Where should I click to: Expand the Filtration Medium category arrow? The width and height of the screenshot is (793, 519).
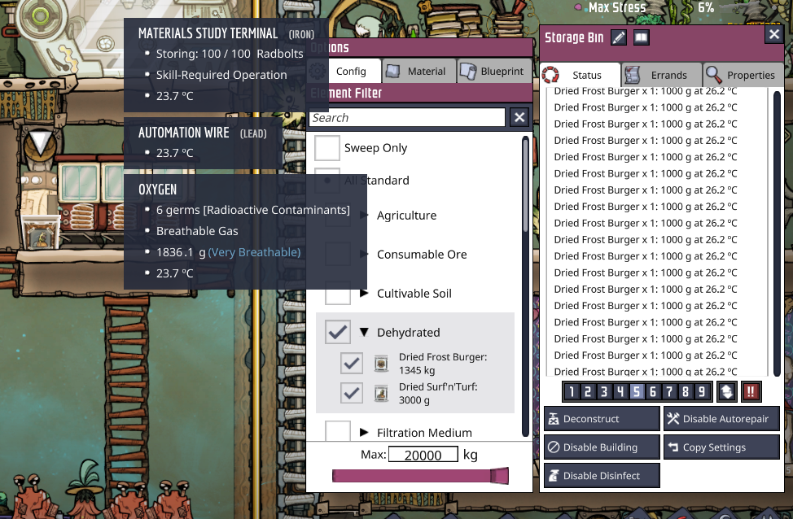coord(364,432)
